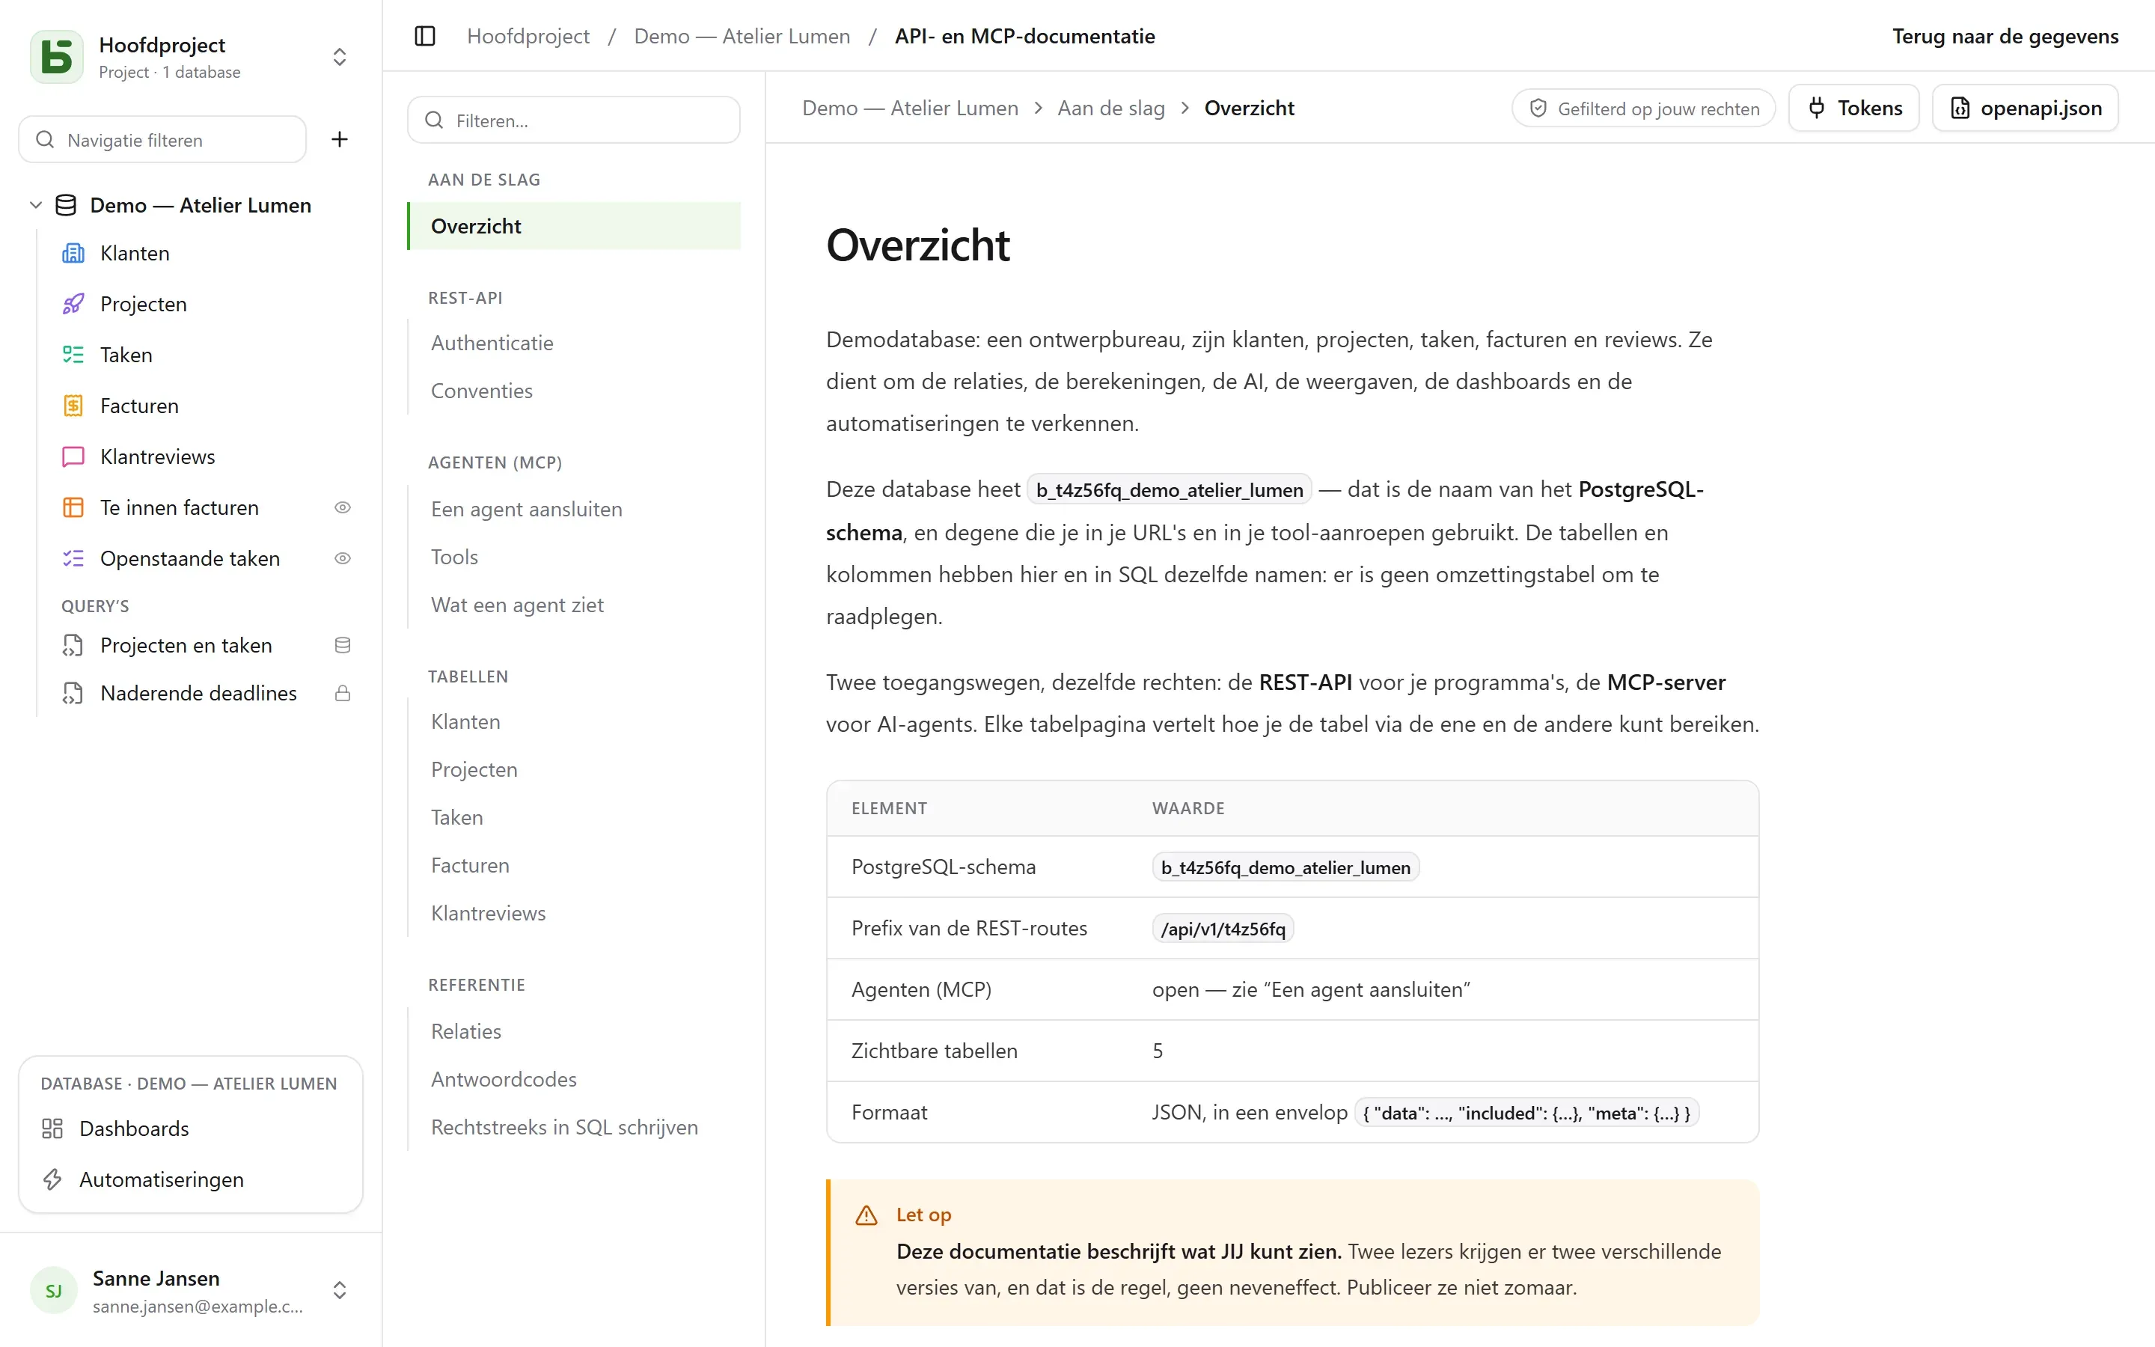Click the Te innen facturen view icon
This screenshot has height=1347, width=2155.
click(73, 508)
